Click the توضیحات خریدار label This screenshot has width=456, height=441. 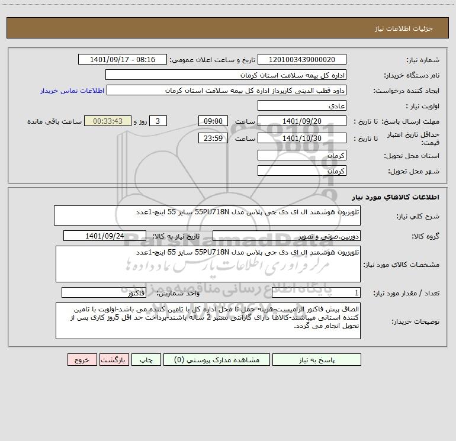(x=415, y=321)
